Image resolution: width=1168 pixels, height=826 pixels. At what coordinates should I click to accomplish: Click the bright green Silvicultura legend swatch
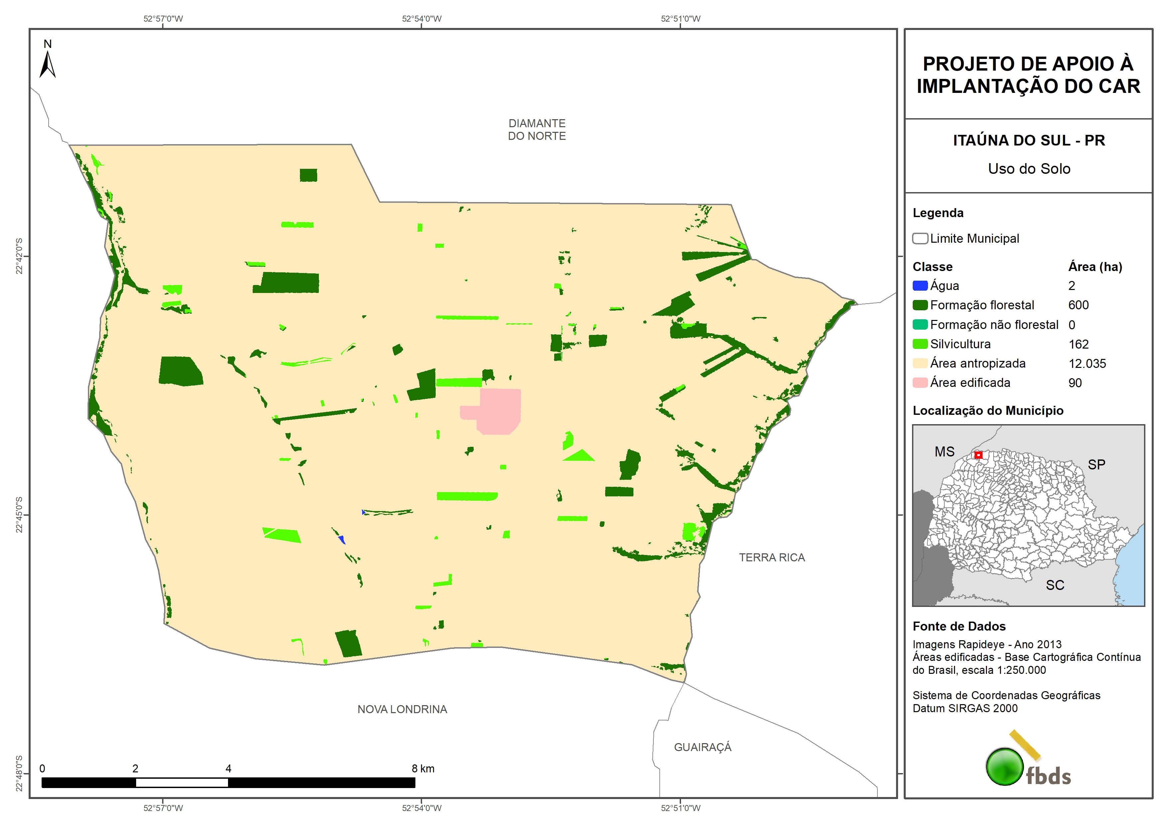920,344
